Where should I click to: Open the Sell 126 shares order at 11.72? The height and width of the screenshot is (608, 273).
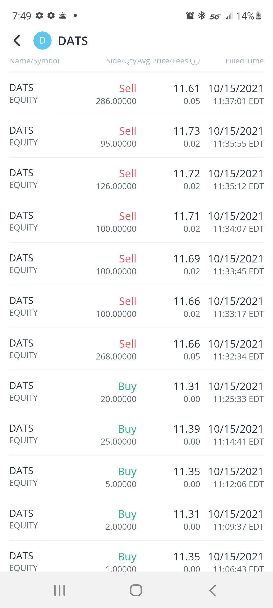[136, 179]
